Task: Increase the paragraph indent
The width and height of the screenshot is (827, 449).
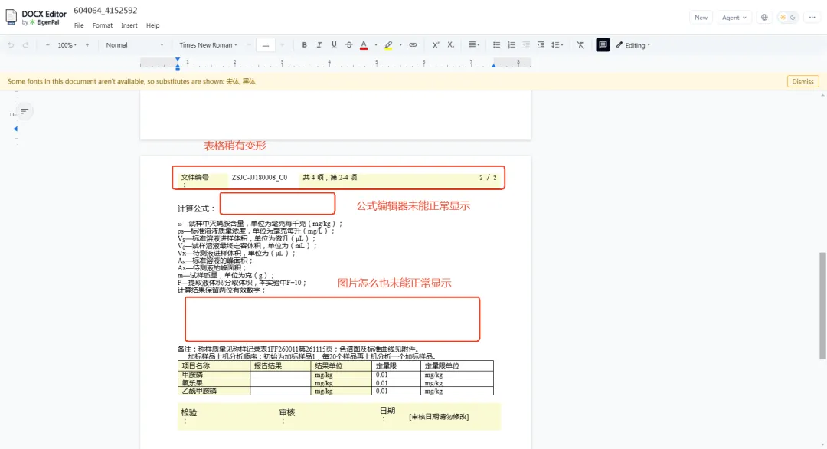Action: coord(541,45)
